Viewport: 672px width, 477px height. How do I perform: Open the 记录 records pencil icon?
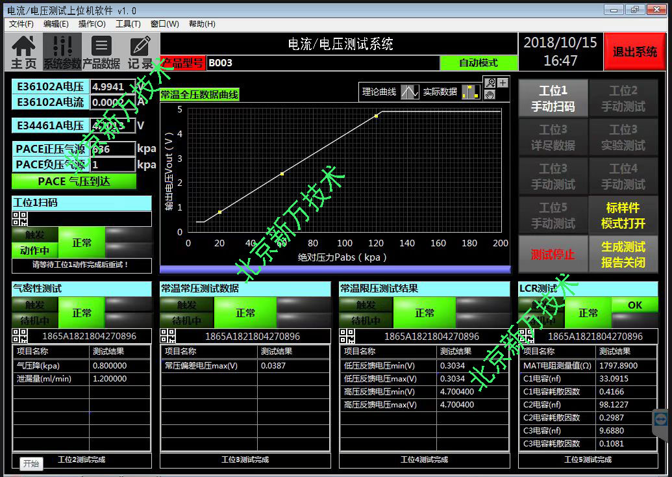[140, 51]
